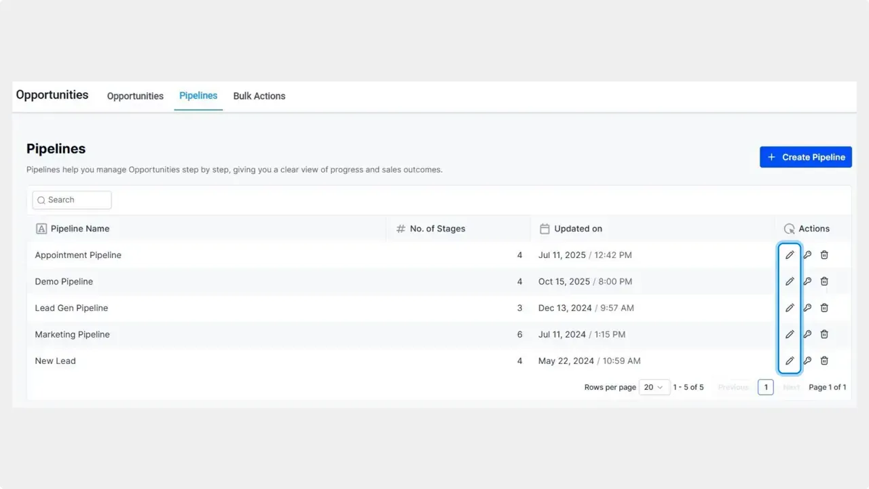The height and width of the screenshot is (489, 869).
Task: Delete the Appointment Pipeline via its trash icon
Action: (824, 255)
